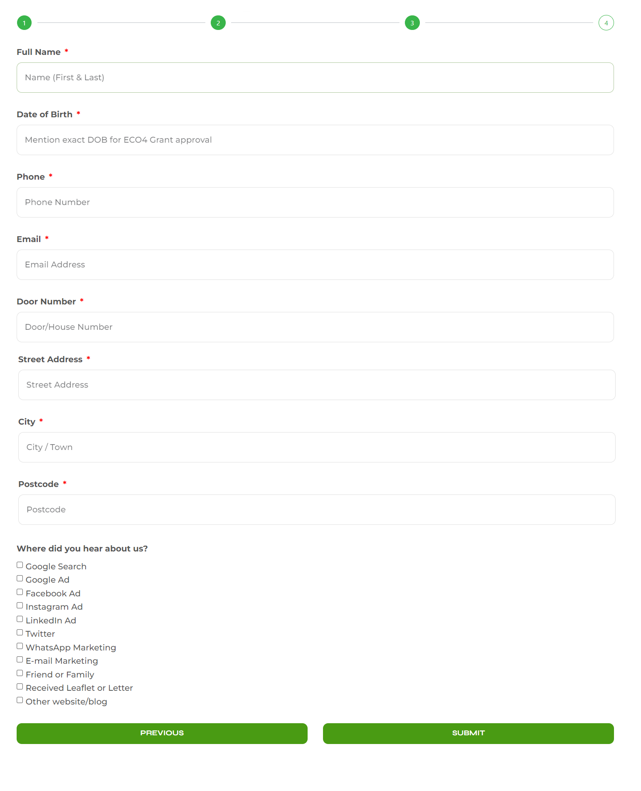Focus the Door/House Number input
The height and width of the screenshot is (791, 641).
pyautogui.click(x=315, y=327)
